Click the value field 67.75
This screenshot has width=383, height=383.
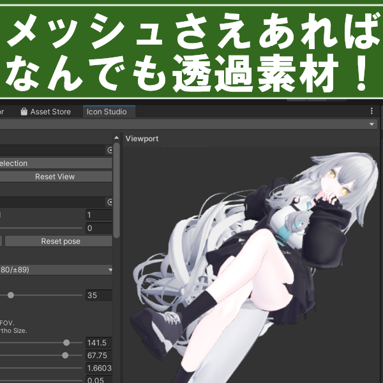click(99, 356)
